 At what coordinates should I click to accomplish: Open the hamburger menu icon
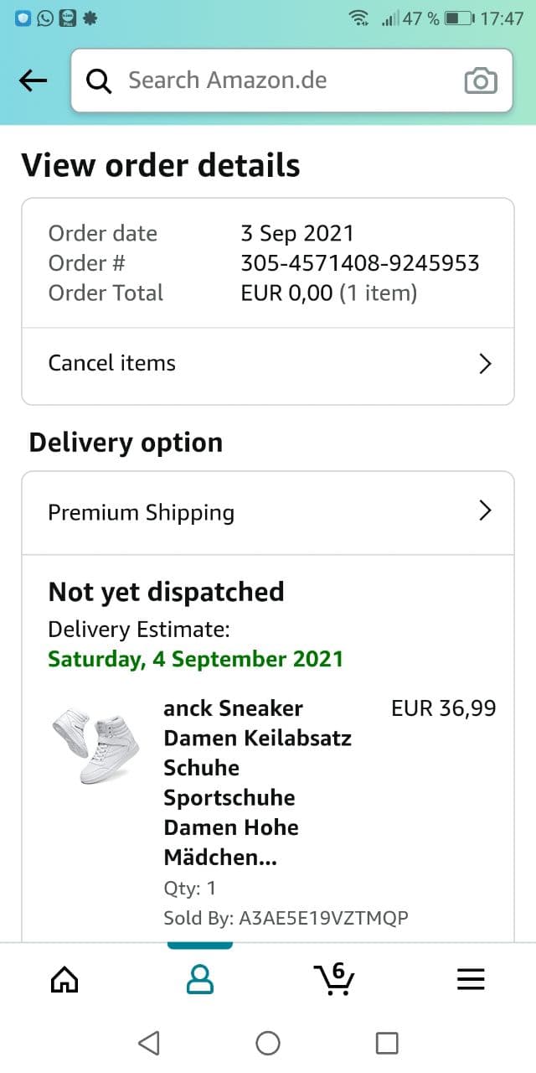(x=471, y=979)
